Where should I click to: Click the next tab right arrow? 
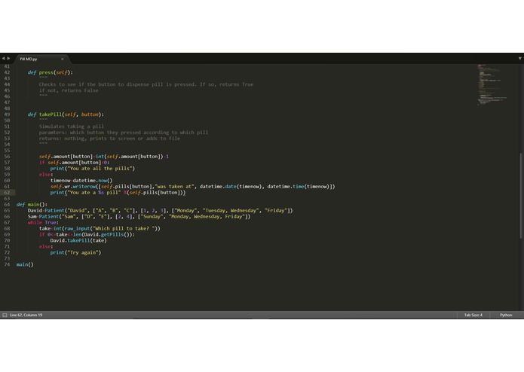[9, 59]
